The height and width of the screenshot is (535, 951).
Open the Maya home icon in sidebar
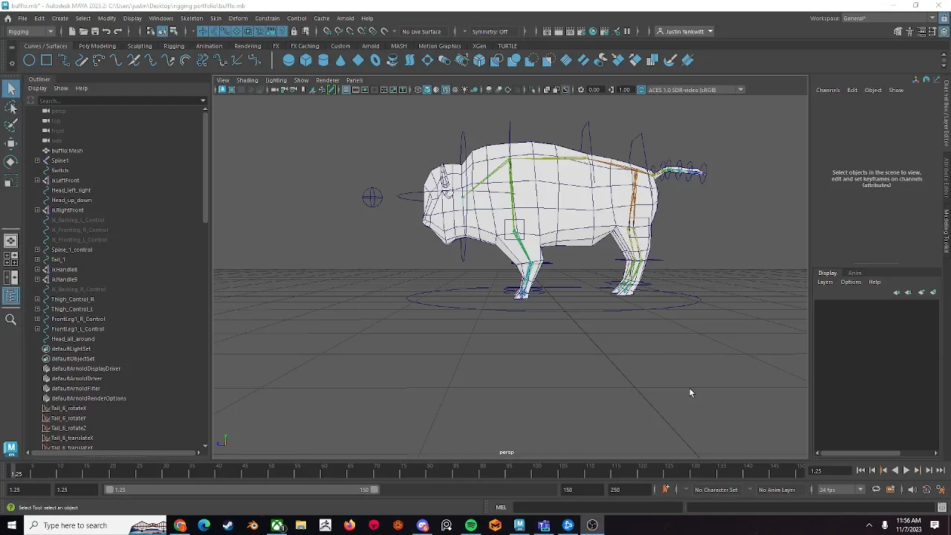tap(10, 448)
